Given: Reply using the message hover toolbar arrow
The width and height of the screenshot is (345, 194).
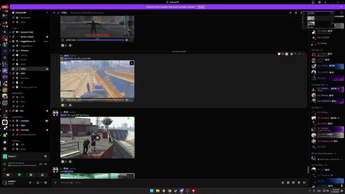Looking at the screenshot, I should pos(295,54).
